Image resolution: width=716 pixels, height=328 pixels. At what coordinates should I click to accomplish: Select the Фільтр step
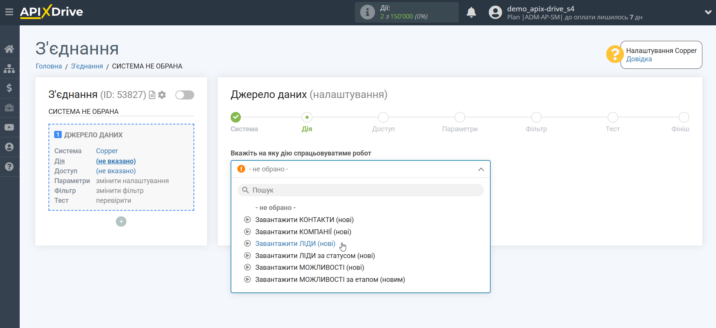pyautogui.click(x=536, y=117)
